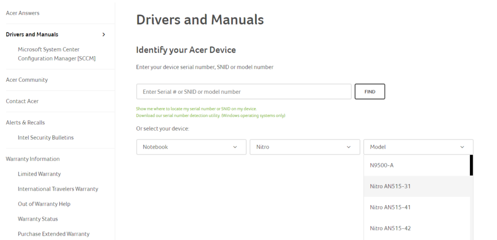Open the Nitro series dropdown

[304, 147]
